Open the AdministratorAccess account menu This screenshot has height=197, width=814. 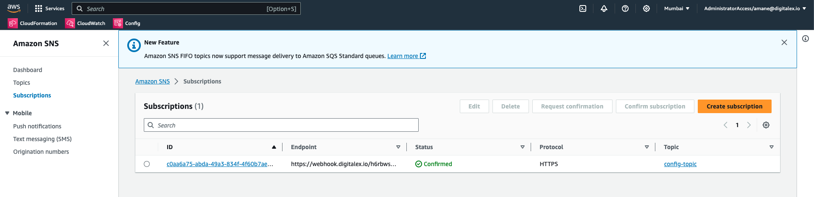tap(755, 8)
